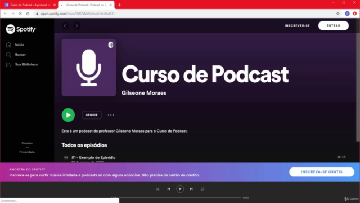Image resolution: width=360 pixels, height=203 pixels.
Task: Click the podcast description text
Action: coord(124,131)
